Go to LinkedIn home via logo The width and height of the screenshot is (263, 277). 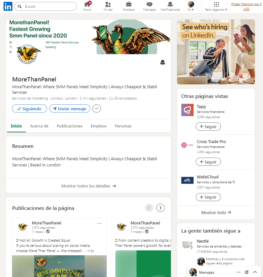[8, 6]
